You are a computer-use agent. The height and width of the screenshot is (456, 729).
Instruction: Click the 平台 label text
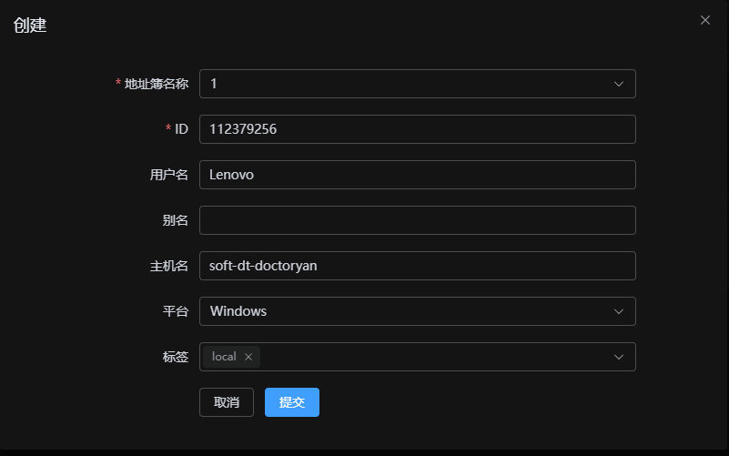pos(175,311)
